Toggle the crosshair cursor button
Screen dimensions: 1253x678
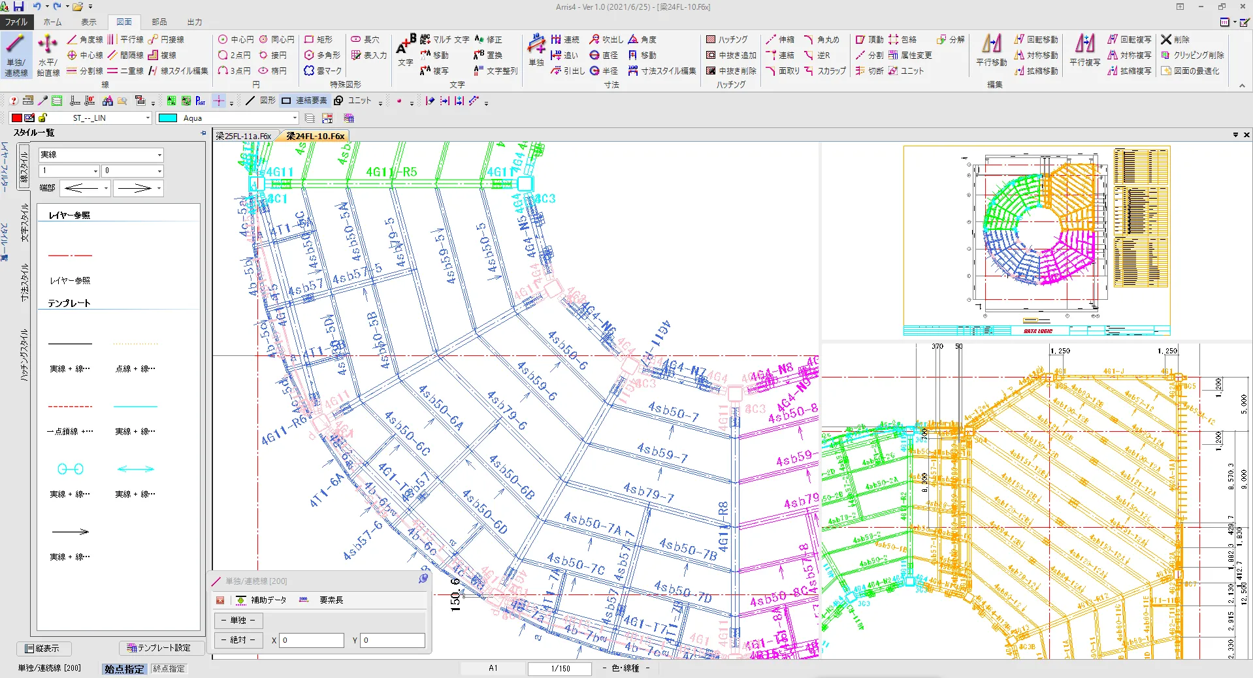[219, 101]
